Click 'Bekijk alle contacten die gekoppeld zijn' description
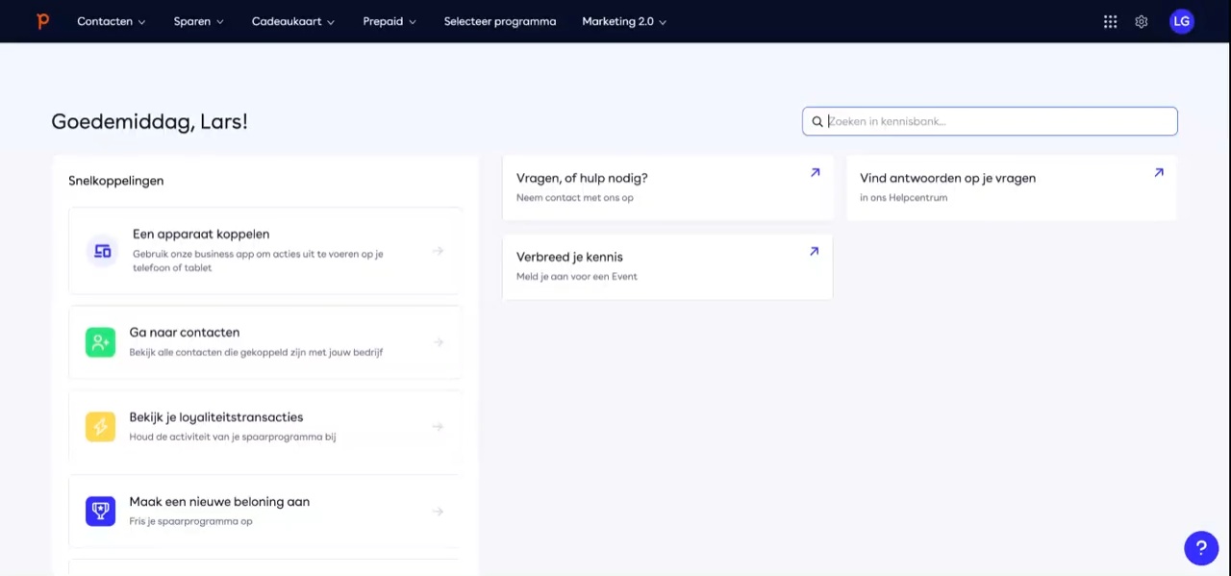 coord(256,352)
